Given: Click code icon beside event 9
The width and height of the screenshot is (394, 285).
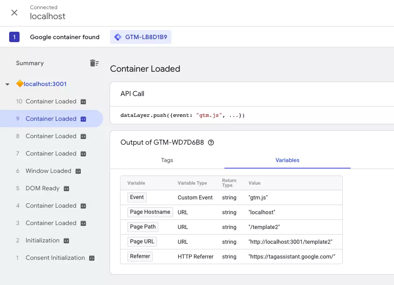Looking at the screenshot, I should (83, 119).
